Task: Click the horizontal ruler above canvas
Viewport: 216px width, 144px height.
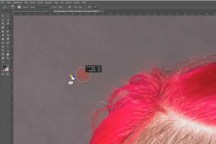Action: (x=114, y=14)
